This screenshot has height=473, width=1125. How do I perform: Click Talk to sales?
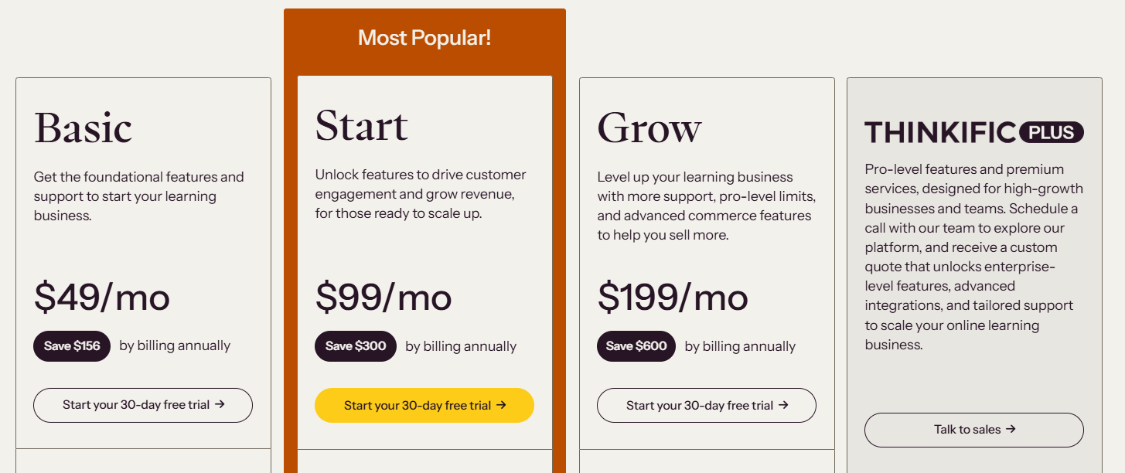click(973, 430)
